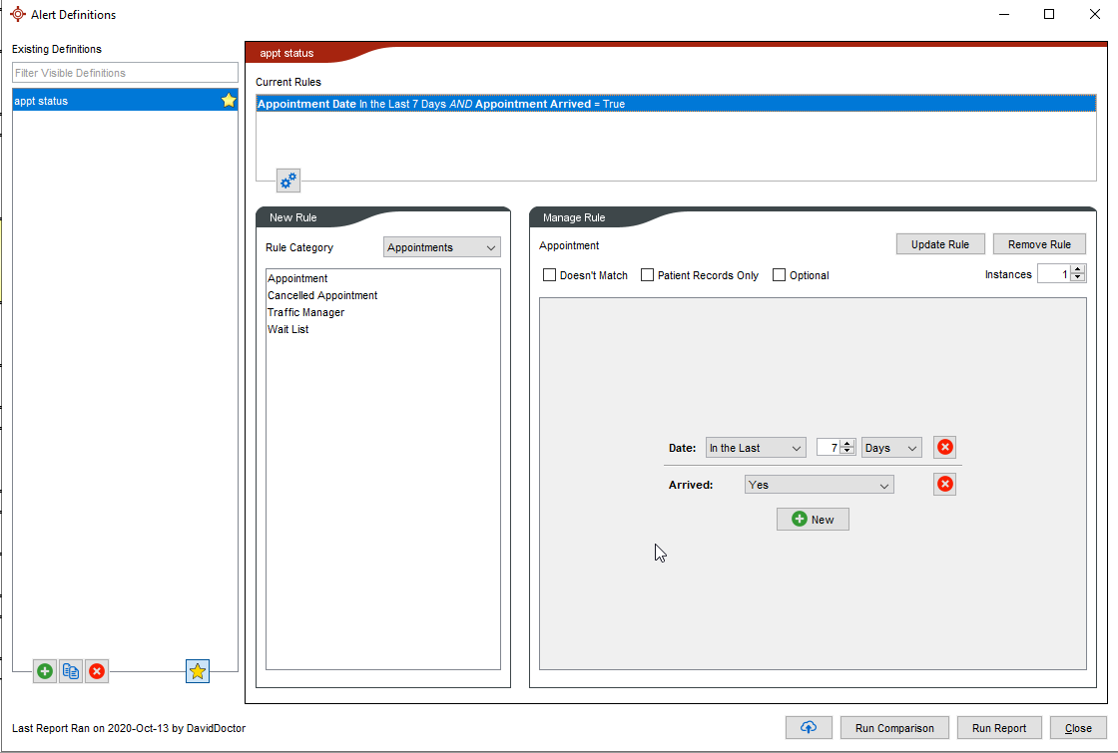Click the red delete definition icon

click(x=97, y=671)
